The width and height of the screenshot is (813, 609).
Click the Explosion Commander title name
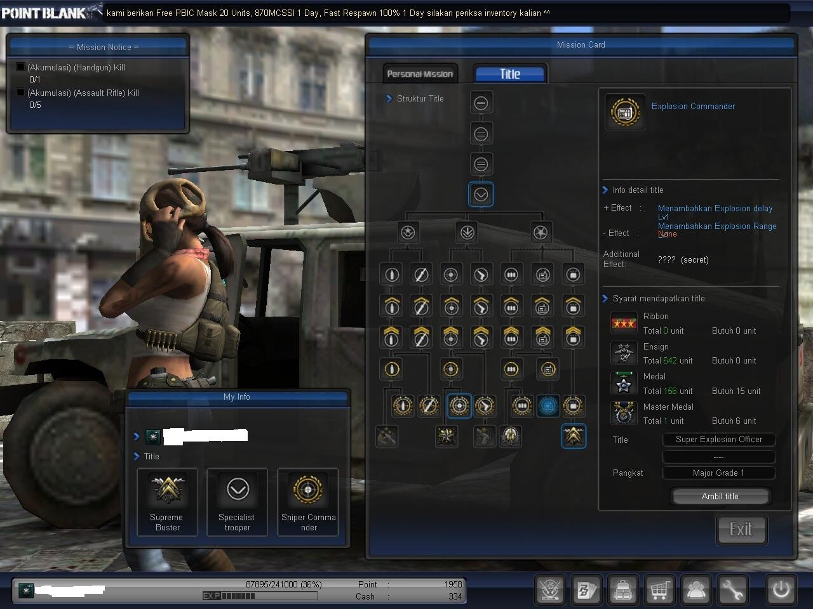tap(693, 106)
